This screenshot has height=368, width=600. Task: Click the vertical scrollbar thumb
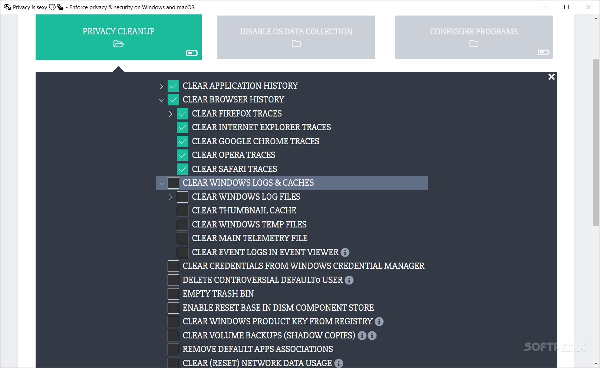click(596, 142)
